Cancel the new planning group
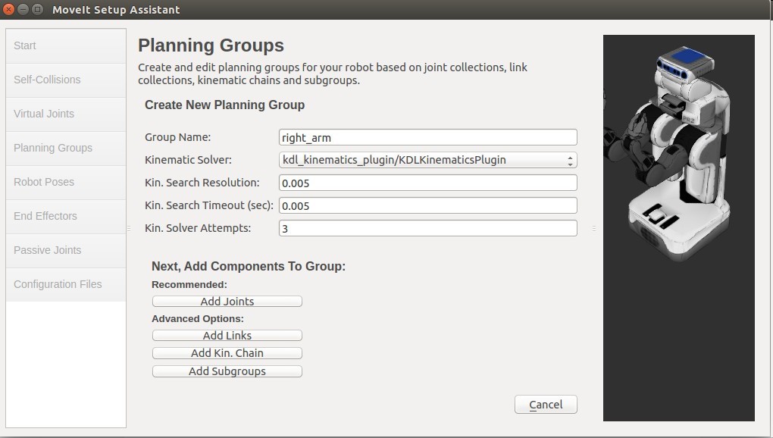This screenshot has height=438, width=773. (x=546, y=405)
